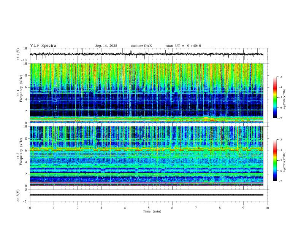Click time axis tick label "2"
The image size is (301, 233).
coord(78,208)
